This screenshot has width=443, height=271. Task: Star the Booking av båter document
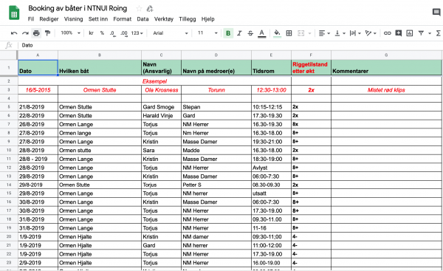coord(139,8)
